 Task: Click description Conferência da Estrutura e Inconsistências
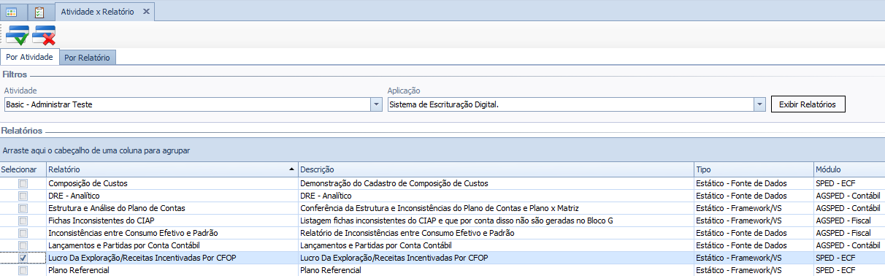click(440, 208)
